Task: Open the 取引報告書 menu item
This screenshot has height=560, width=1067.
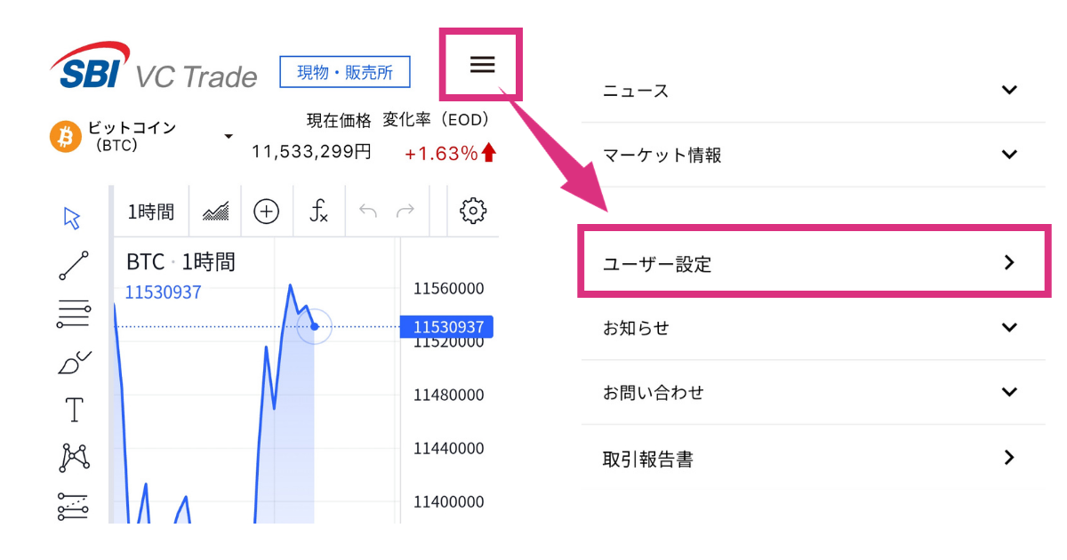Action: coord(813,459)
